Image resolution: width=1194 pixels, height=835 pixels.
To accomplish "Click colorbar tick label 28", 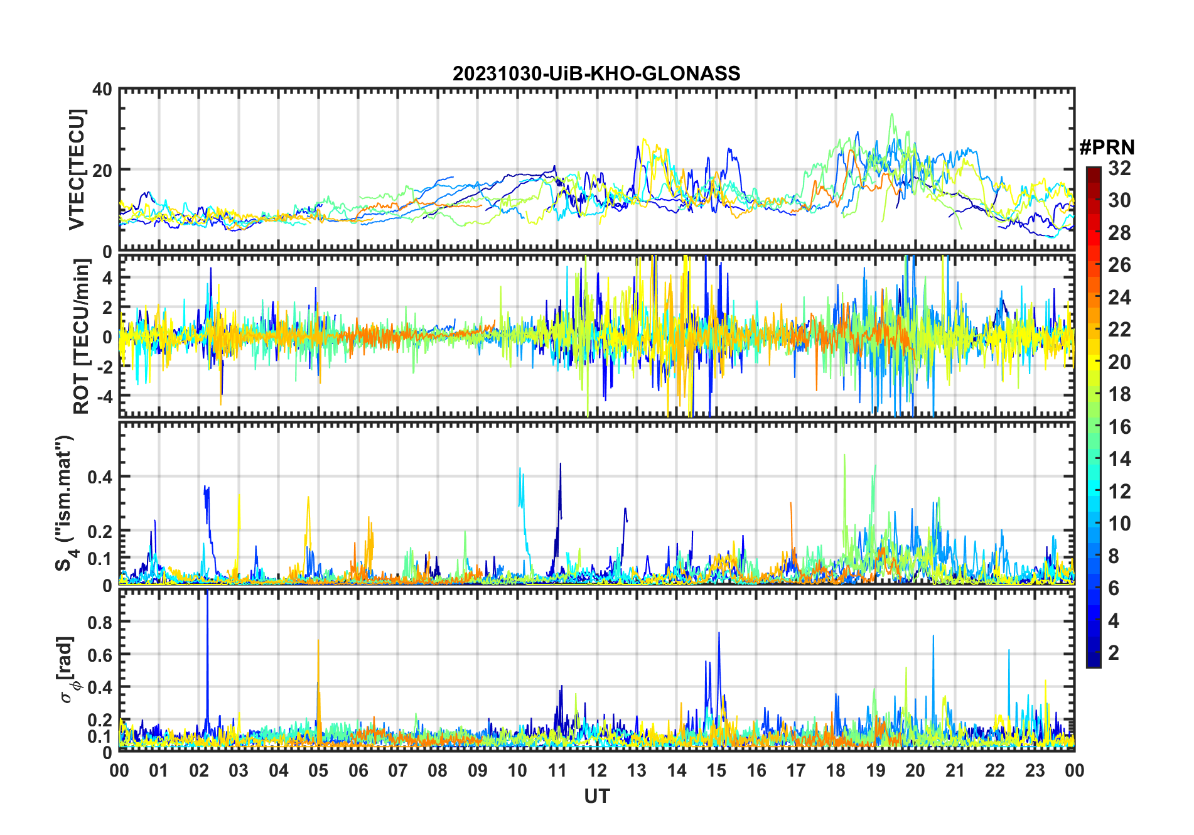I will tap(1119, 233).
